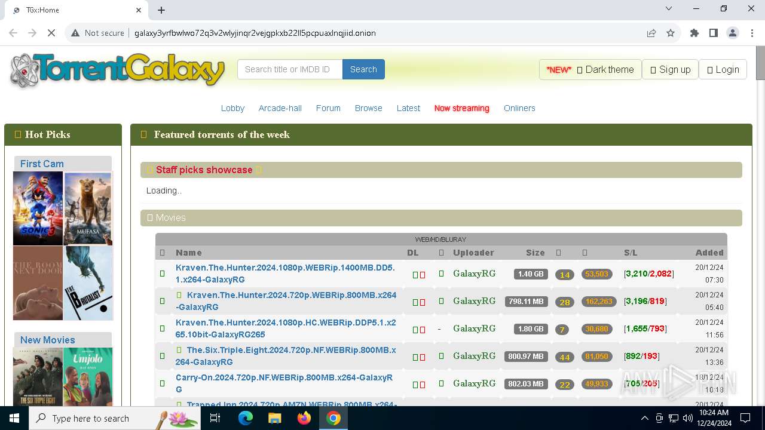This screenshot has width=765, height=430.
Task: Focus the Search title or IMDB ID field
Action: point(290,69)
